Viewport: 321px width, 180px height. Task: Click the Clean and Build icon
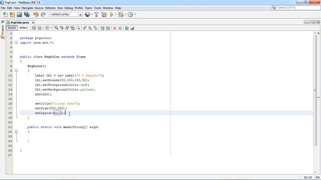point(104,14)
